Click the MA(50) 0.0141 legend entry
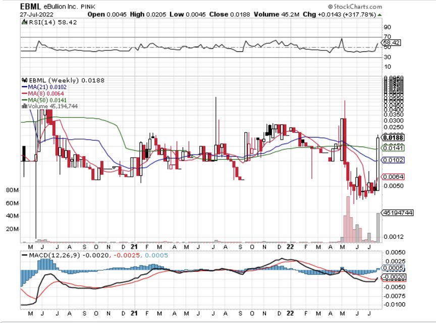Image resolution: width=436 pixels, height=323 pixels. coord(44,100)
